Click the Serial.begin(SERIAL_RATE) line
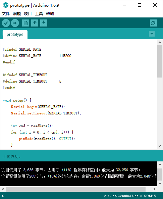Screen dimensions: 163x199 [x=38, y=107]
